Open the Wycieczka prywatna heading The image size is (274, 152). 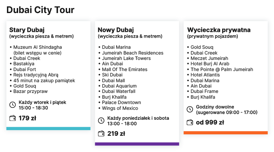(219, 30)
